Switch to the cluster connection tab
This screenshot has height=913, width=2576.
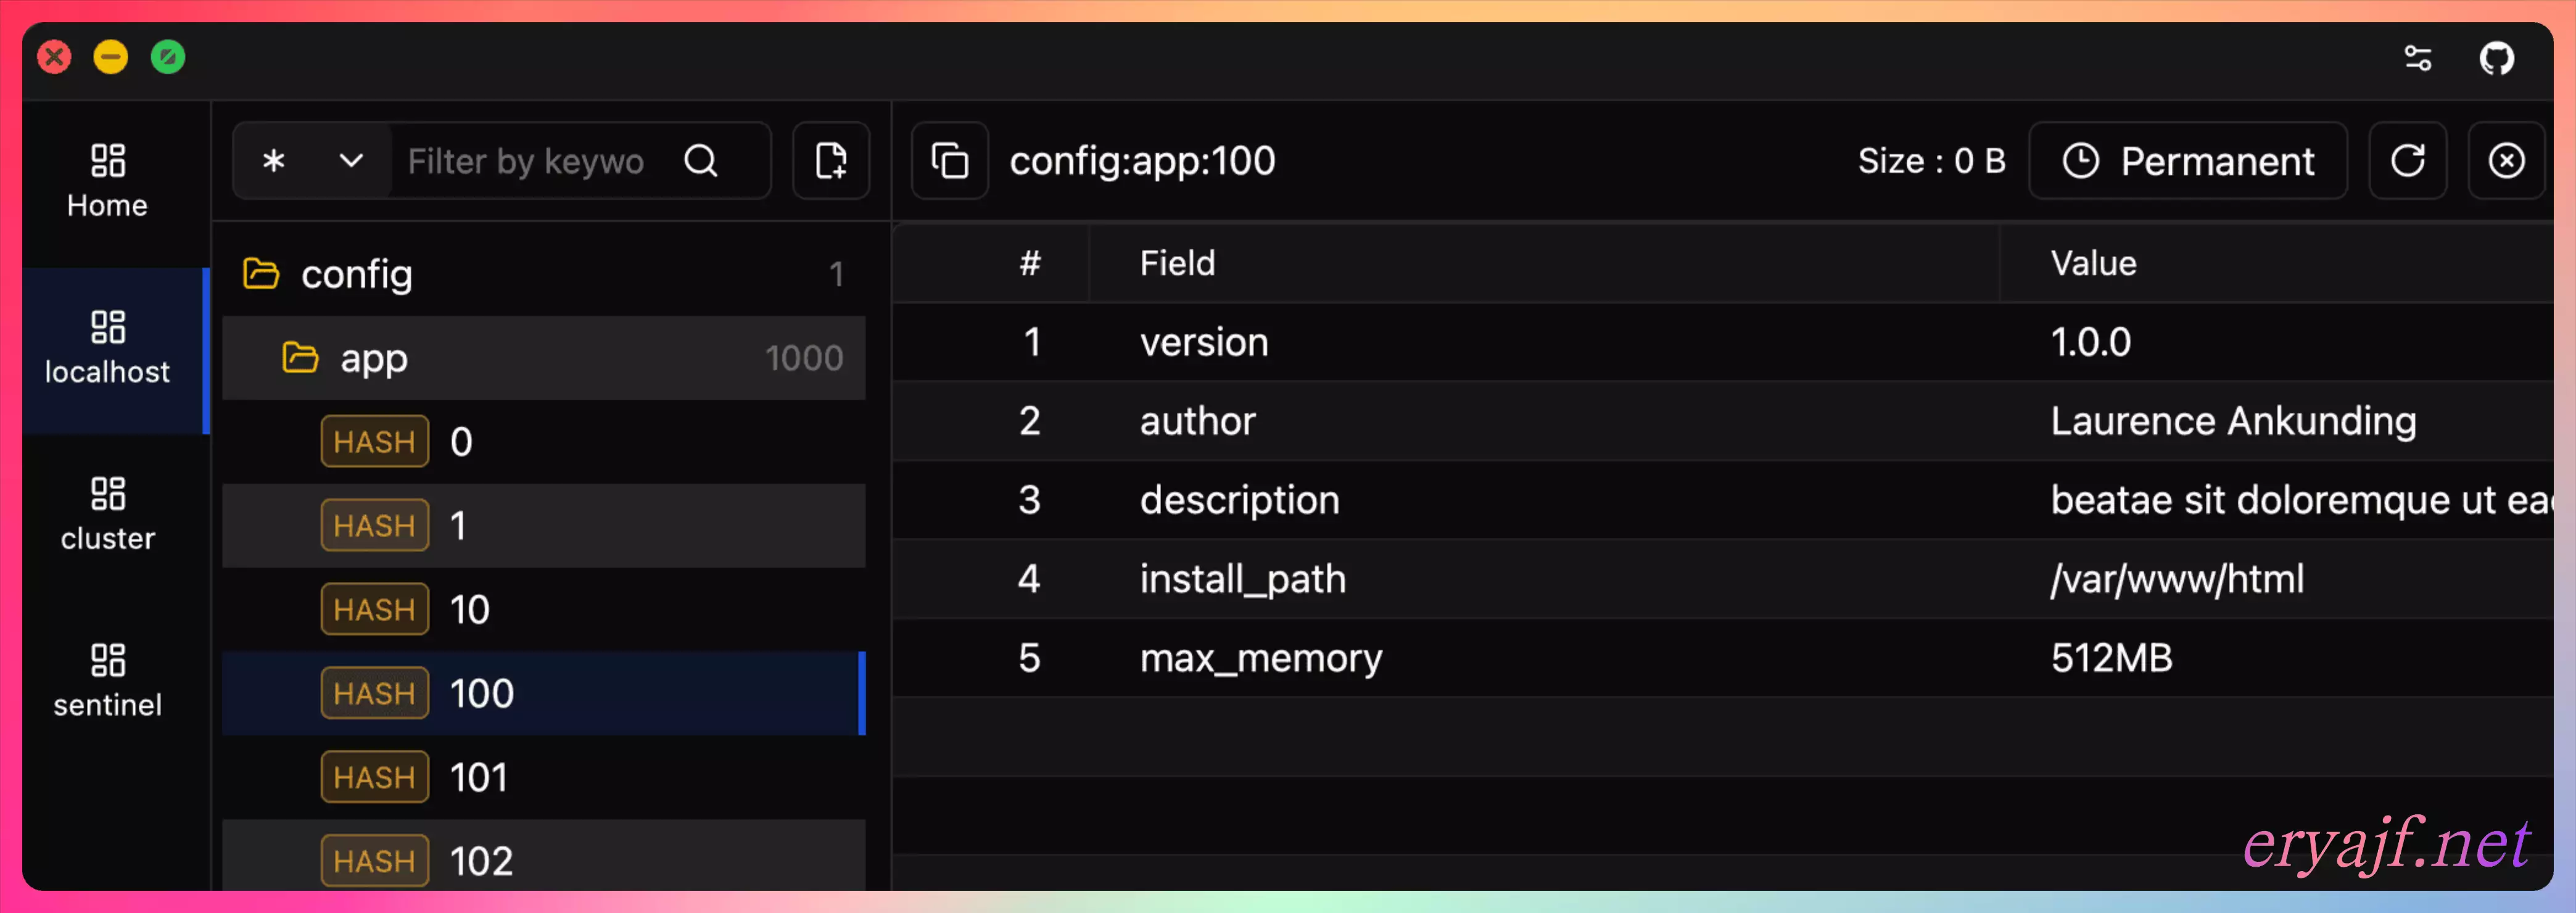click(107, 514)
